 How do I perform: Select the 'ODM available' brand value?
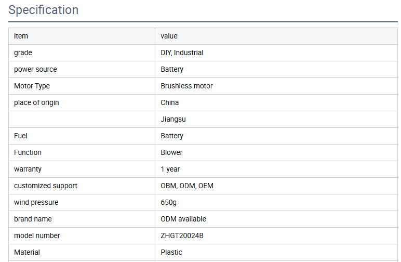183,219
